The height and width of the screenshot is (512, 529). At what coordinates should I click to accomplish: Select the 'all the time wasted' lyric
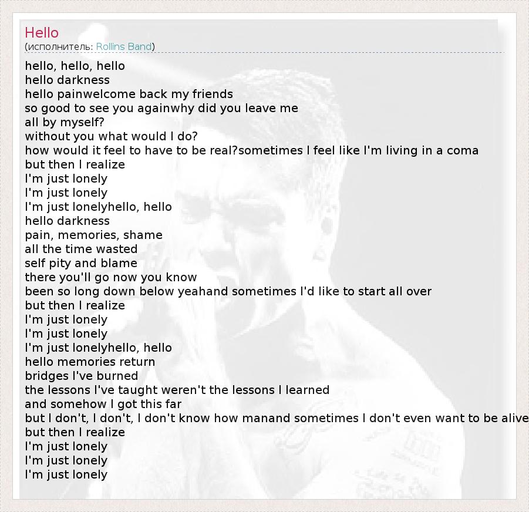pos(81,249)
